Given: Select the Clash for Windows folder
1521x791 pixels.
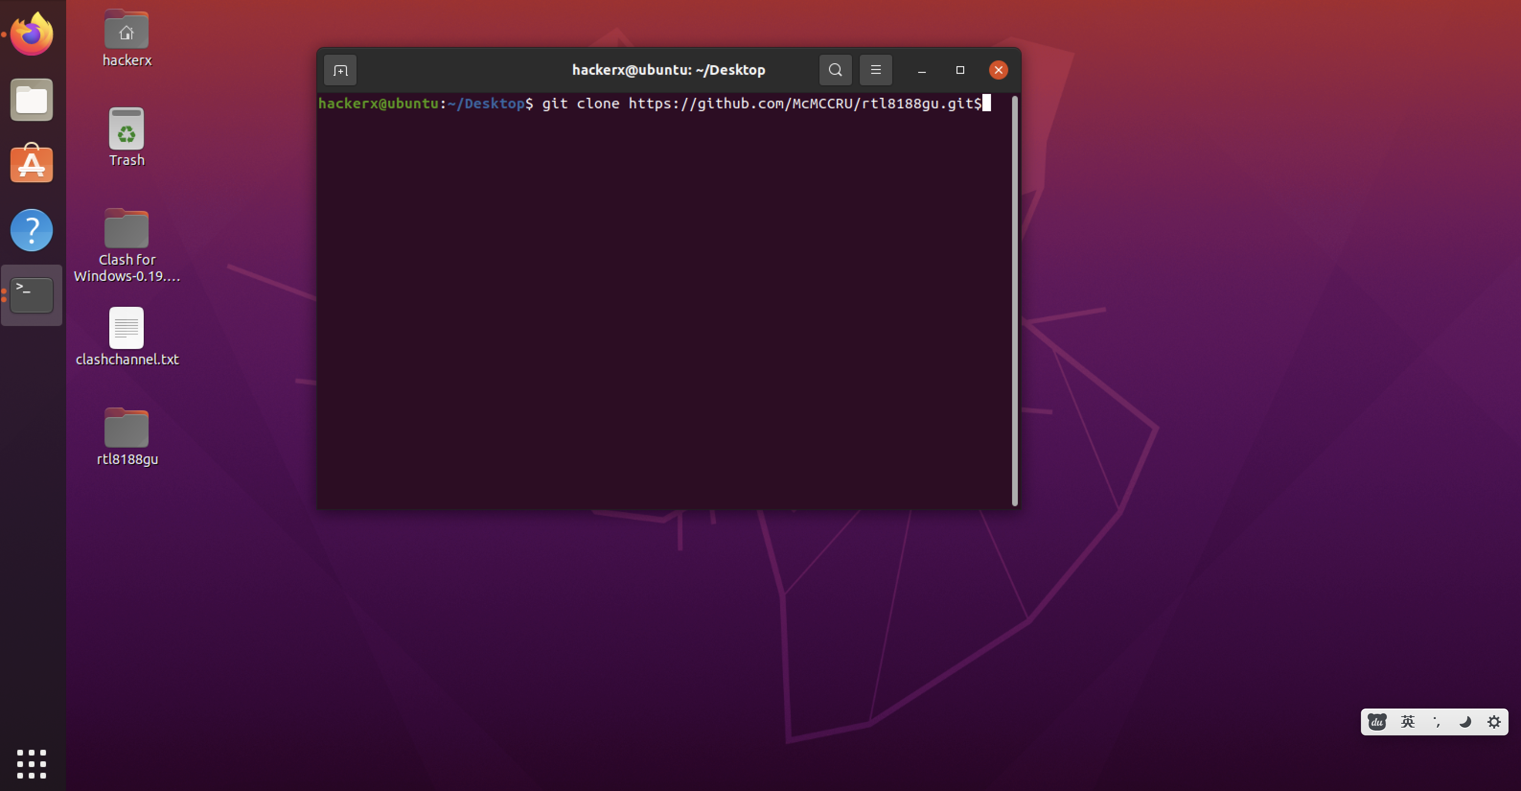Looking at the screenshot, I should coord(127,228).
